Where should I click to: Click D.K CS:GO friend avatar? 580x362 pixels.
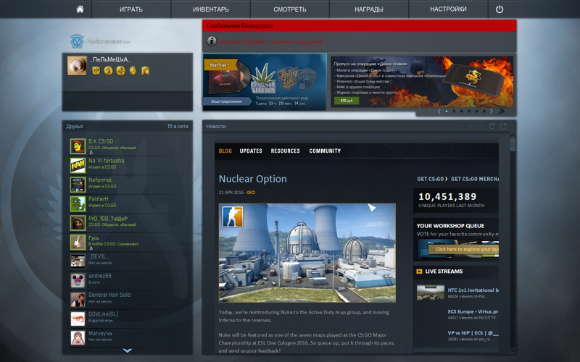coord(78,146)
